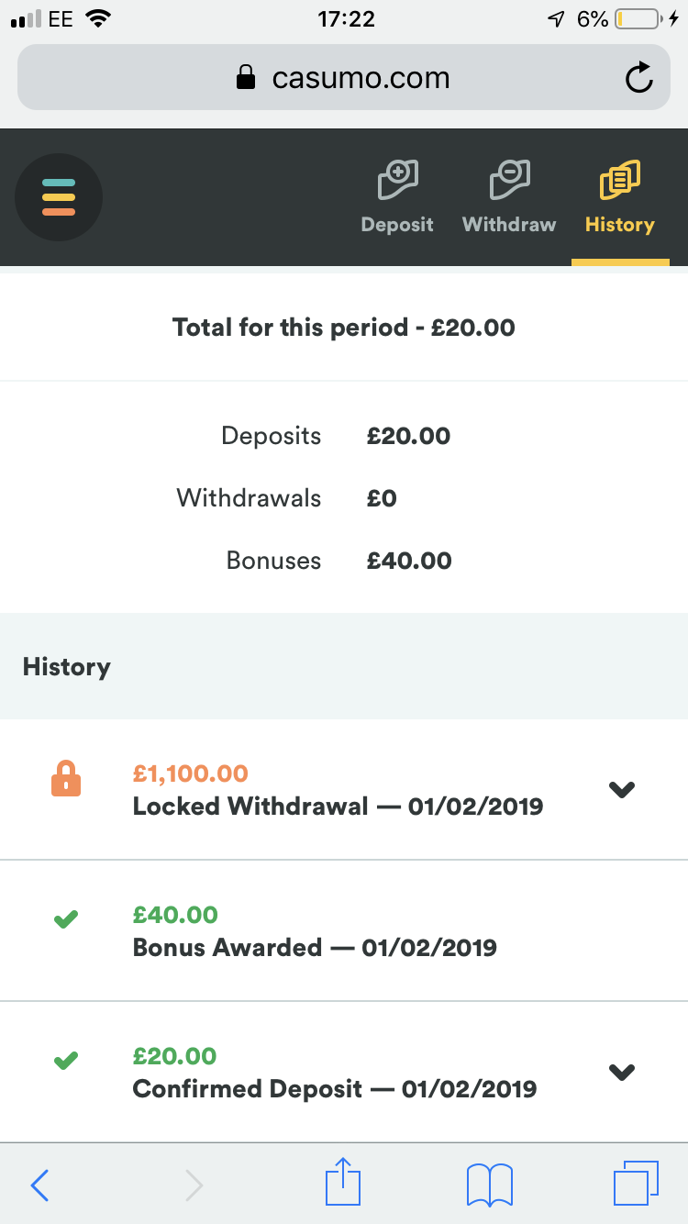Tap the Confirmed Deposit green checkmark
Viewport: 688px width, 1224px height.
click(x=66, y=1061)
